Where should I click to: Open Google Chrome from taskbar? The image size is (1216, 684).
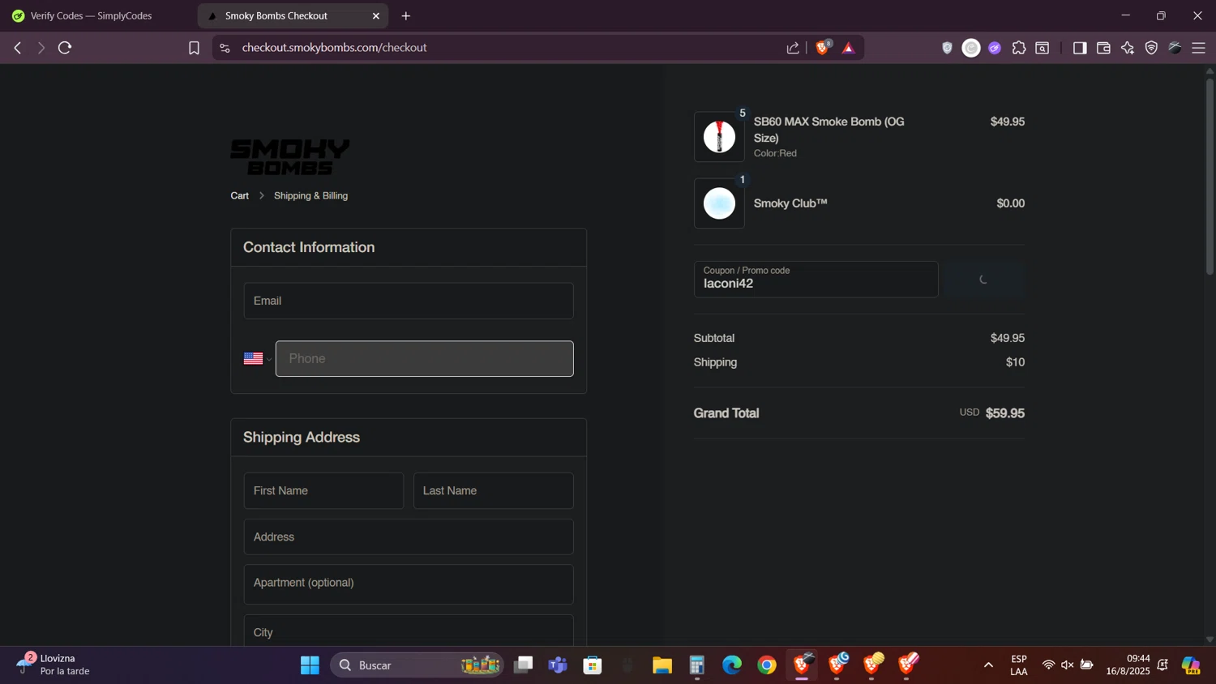767,665
